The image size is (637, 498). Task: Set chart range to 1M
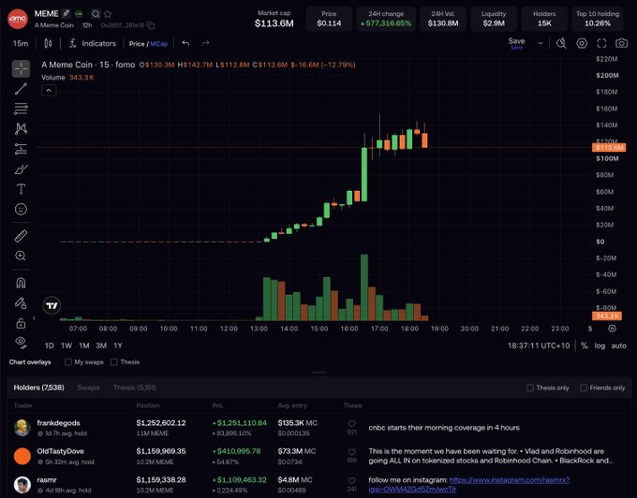(84, 345)
